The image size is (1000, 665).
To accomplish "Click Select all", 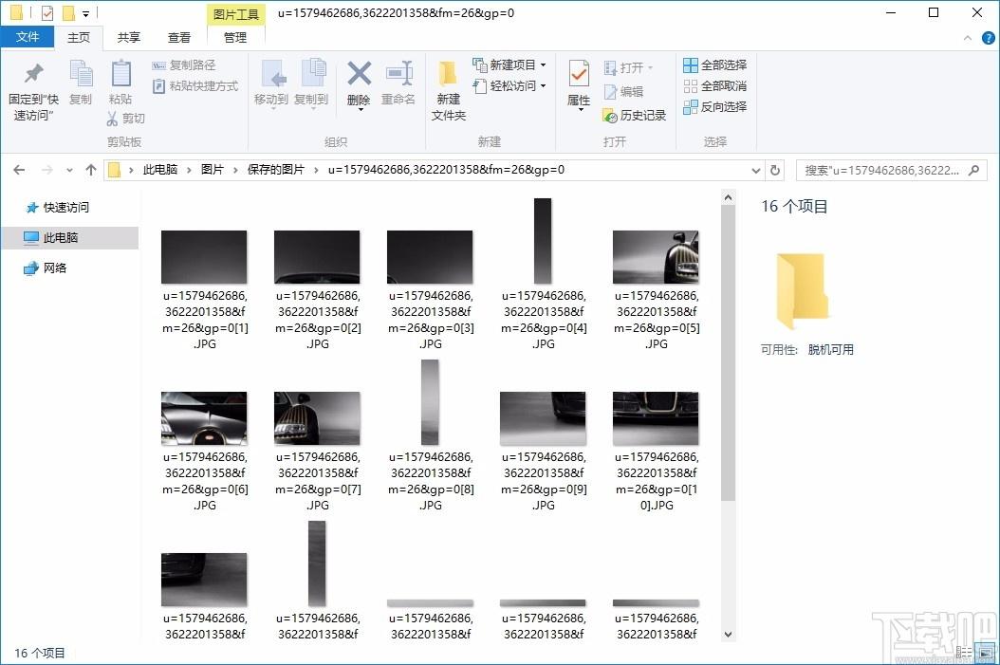I will click(x=715, y=65).
